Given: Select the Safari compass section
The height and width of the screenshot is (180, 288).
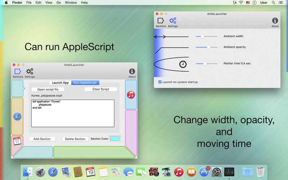Looking at the screenshot, I should [x=17, y=117].
